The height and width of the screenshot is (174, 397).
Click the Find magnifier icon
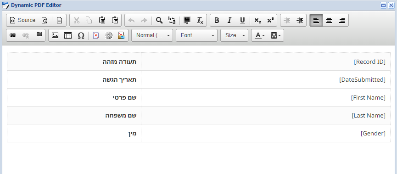(159, 20)
